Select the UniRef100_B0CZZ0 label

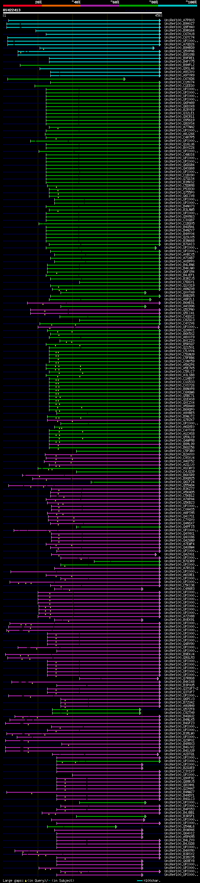(179, 341)
